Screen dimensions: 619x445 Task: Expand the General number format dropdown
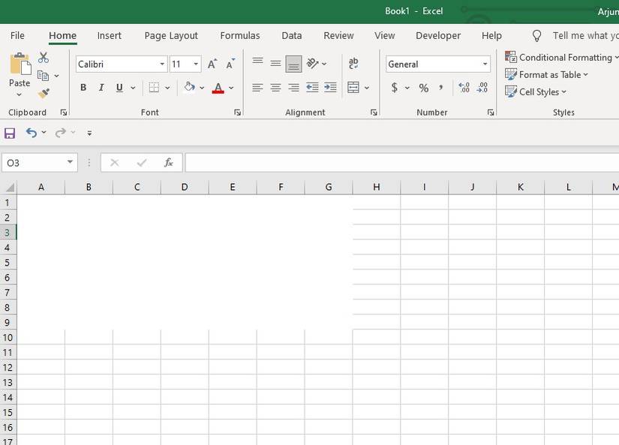(485, 65)
